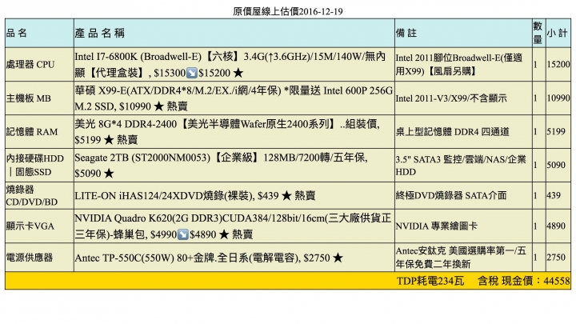This screenshot has width=576, height=324.
Task: Click the subtotal 5090
Action: tap(556, 165)
